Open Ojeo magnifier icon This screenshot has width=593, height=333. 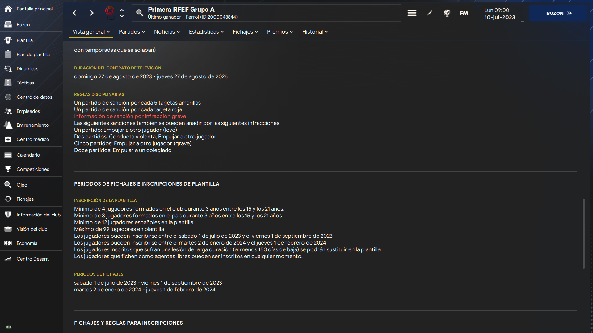click(x=8, y=185)
